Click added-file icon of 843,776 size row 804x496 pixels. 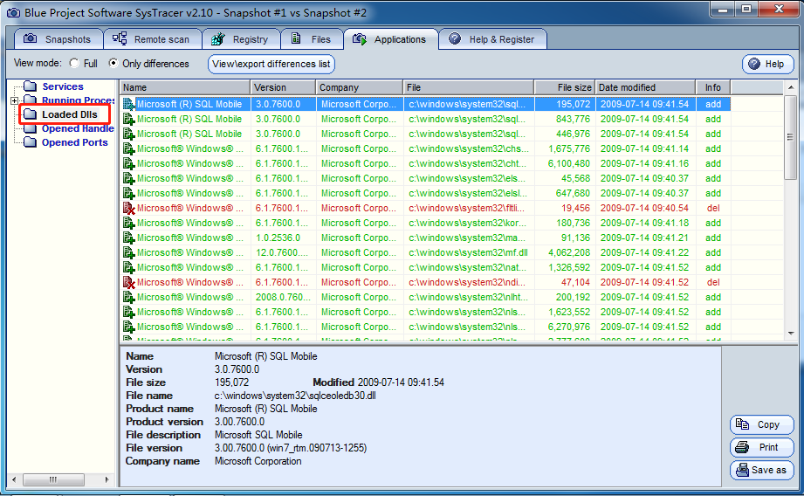point(128,120)
